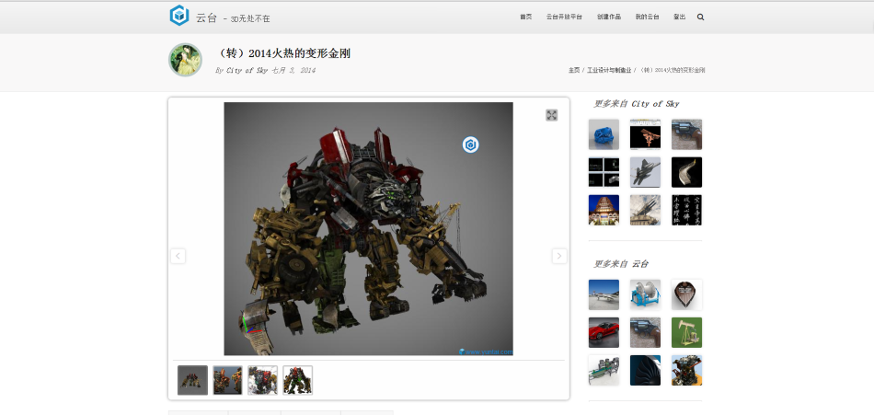Open search with the magnifier icon

tap(700, 17)
